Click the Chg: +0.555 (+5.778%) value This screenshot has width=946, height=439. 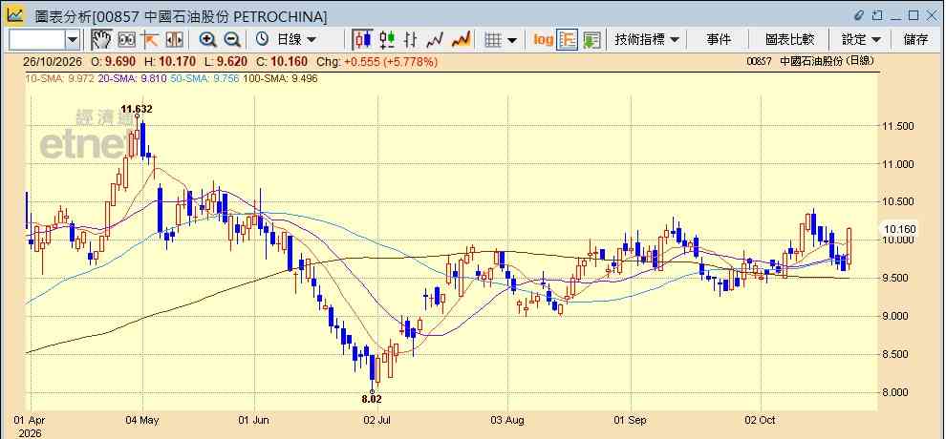click(377, 61)
